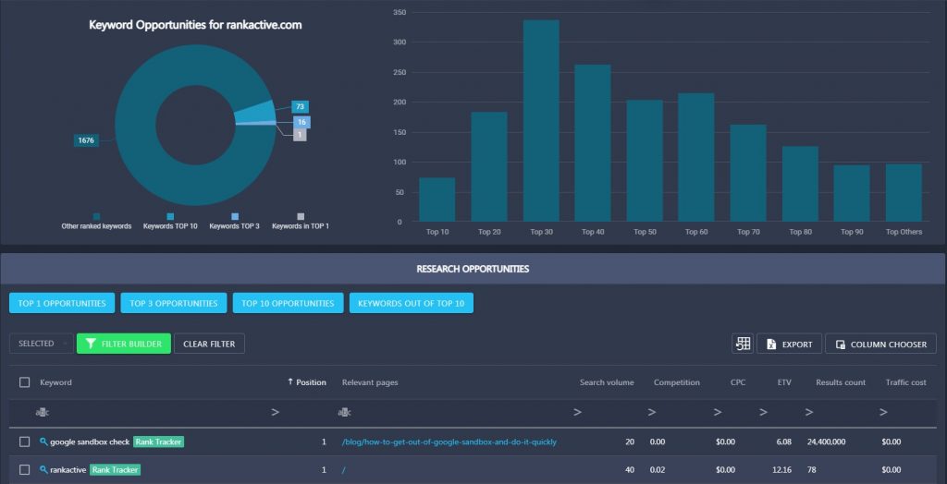Viewport: 947px width, 484px height.
Task: Sort by Search volume column header
Action: [607, 382]
